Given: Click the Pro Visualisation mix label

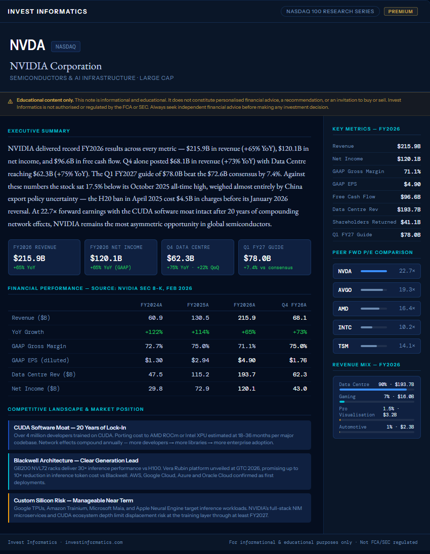Looking at the screenshot, I should pos(357,412).
